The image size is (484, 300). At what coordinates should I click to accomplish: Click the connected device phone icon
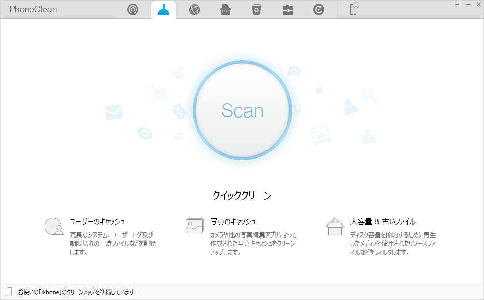coord(354,9)
